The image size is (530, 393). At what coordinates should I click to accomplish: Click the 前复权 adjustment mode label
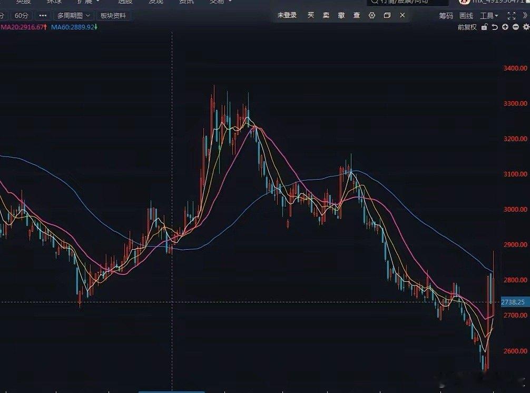[467, 27]
